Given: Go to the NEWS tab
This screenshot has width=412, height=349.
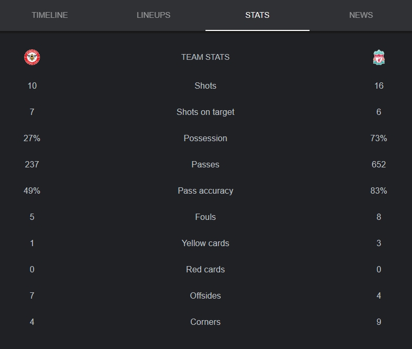Looking at the screenshot, I should (360, 15).
